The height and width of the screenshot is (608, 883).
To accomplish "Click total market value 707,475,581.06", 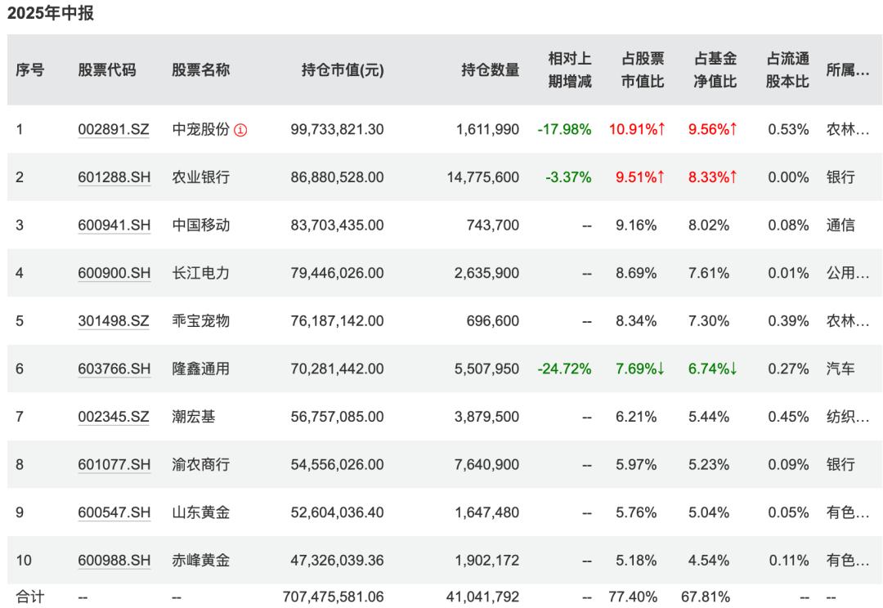I will coord(334,597).
